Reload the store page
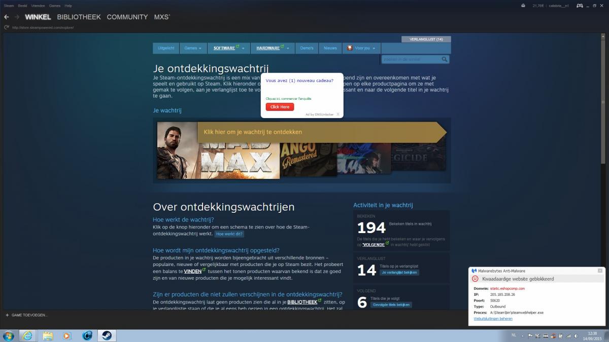The height and width of the screenshot is (342, 609). (x=6, y=27)
